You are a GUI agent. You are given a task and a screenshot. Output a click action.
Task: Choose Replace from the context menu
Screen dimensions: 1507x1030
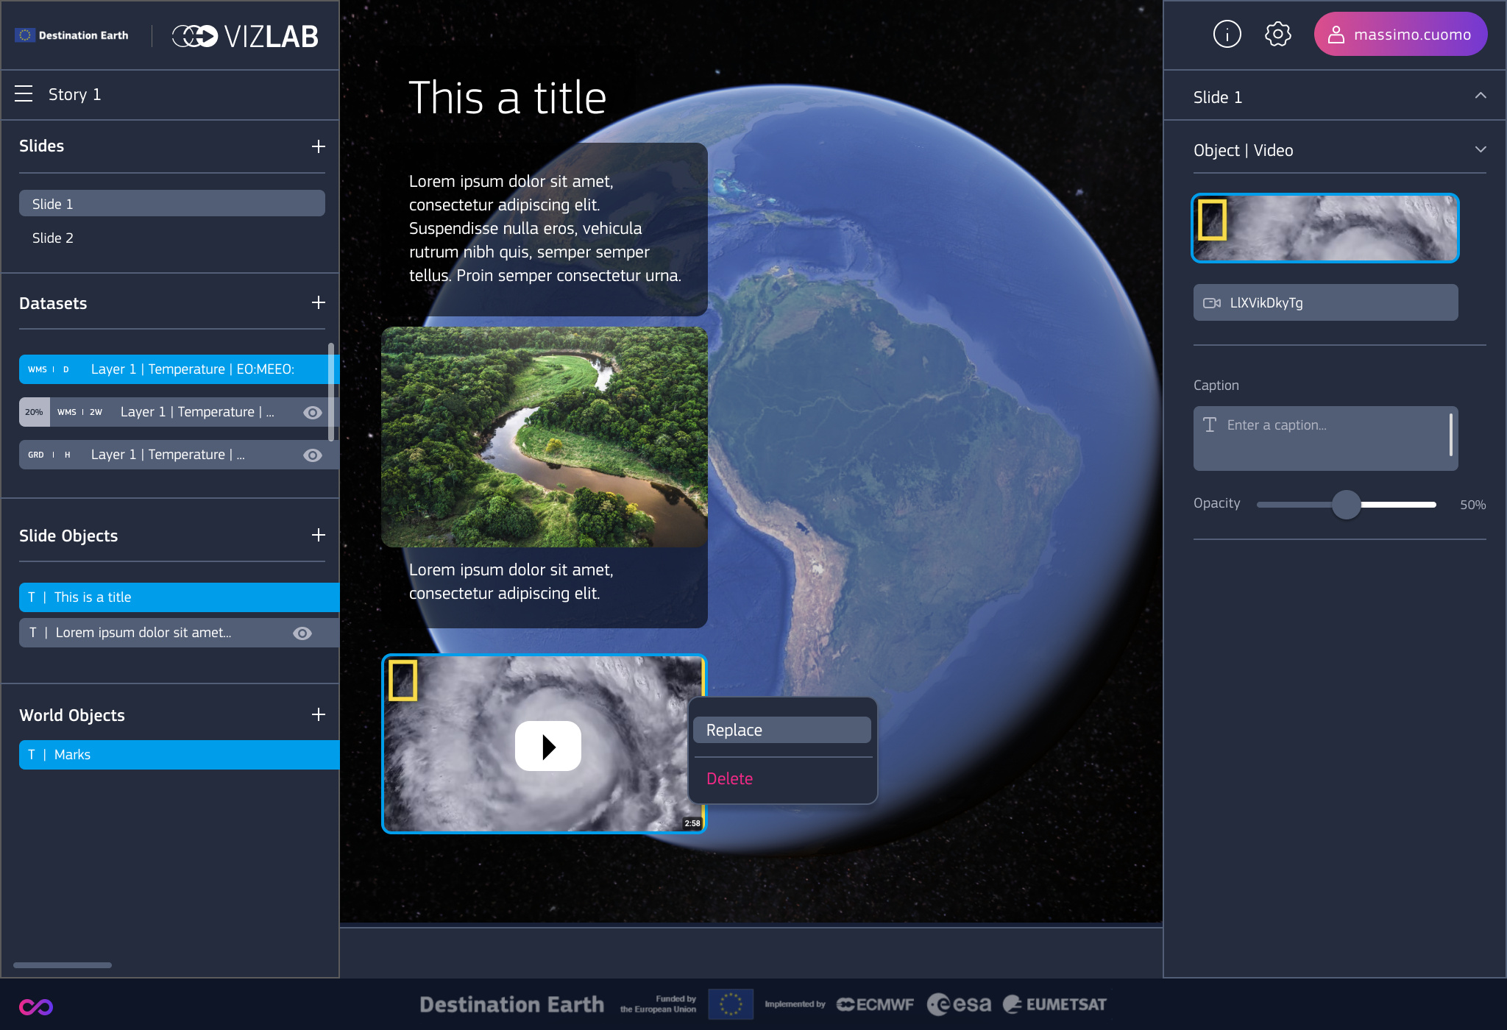click(x=781, y=730)
